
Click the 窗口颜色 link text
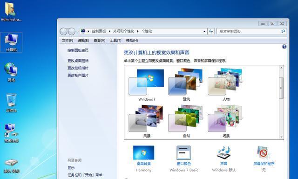point(183,164)
